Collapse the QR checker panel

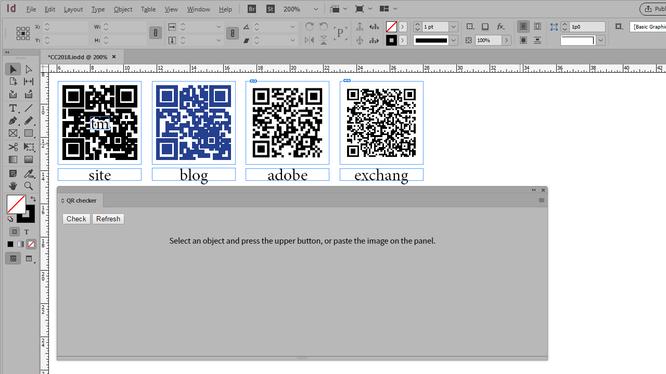533,190
